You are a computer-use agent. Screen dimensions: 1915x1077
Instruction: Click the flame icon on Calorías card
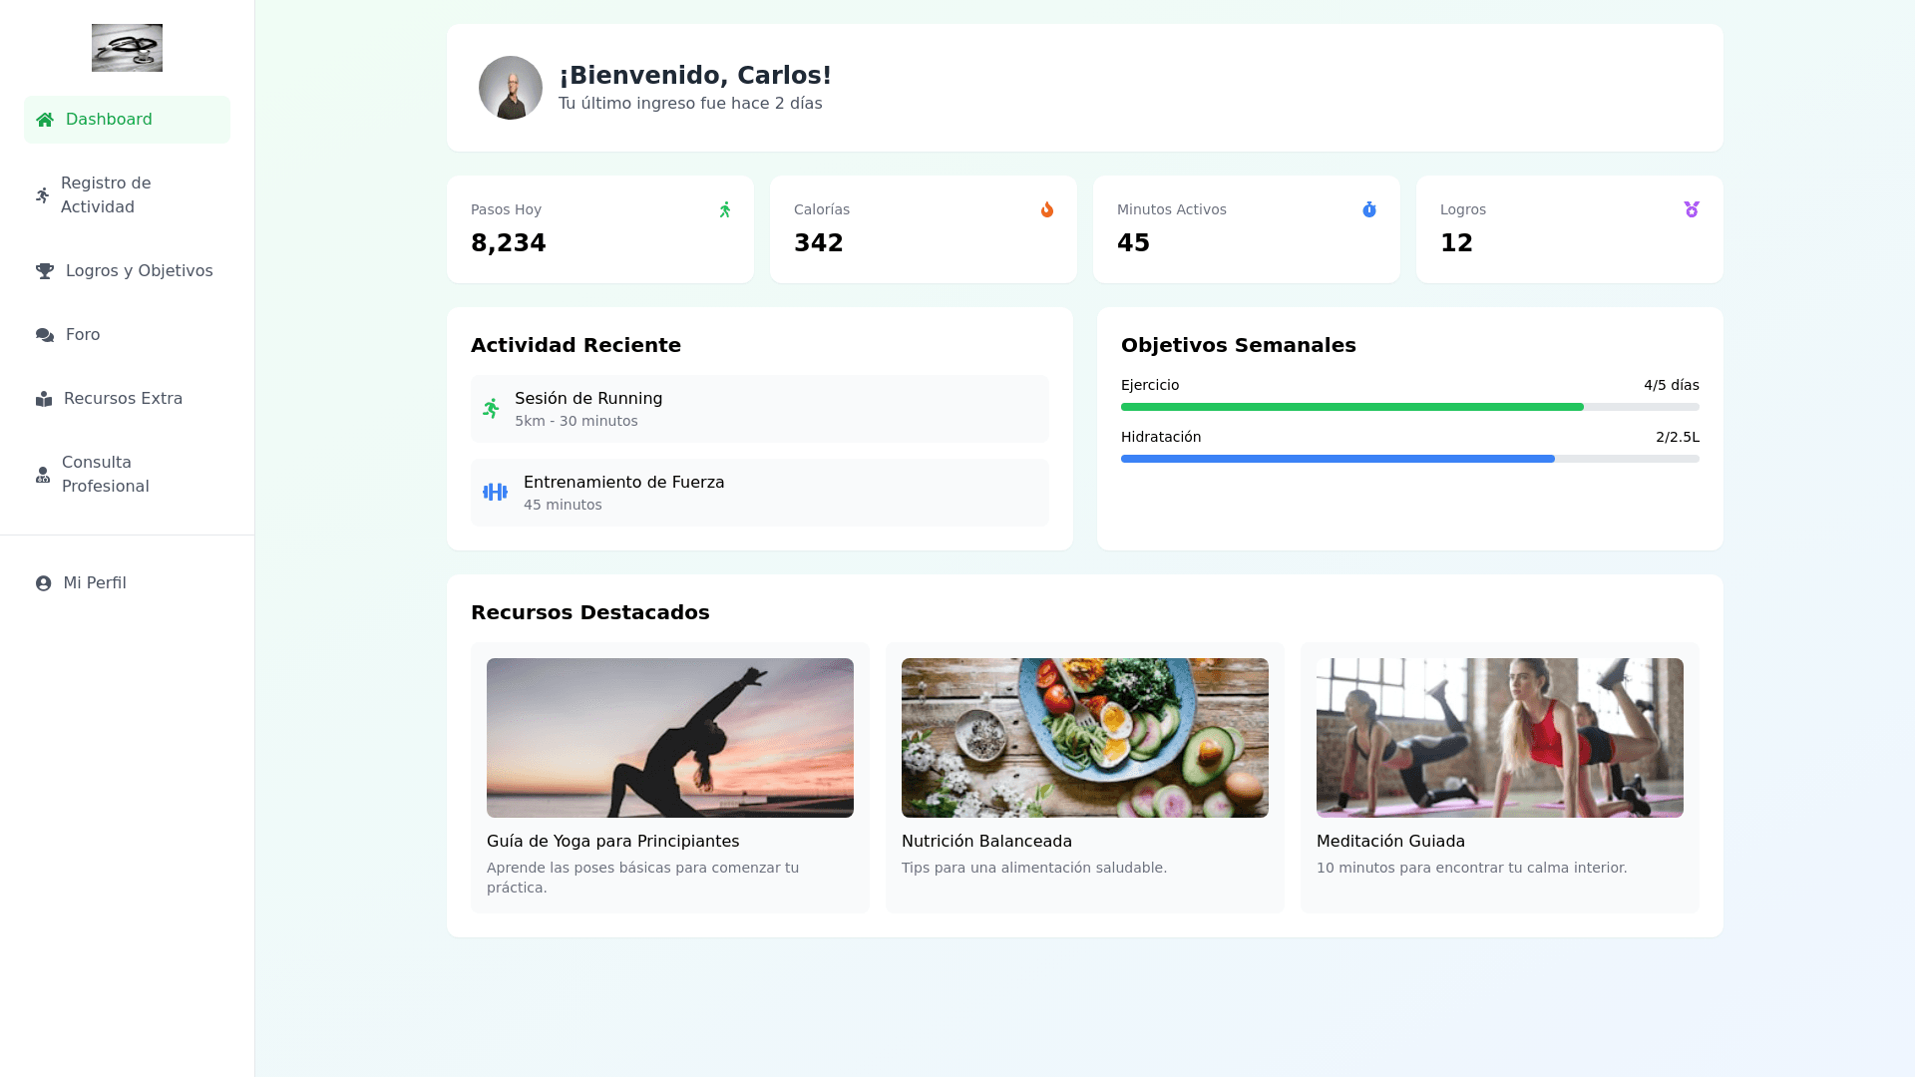point(1046,209)
